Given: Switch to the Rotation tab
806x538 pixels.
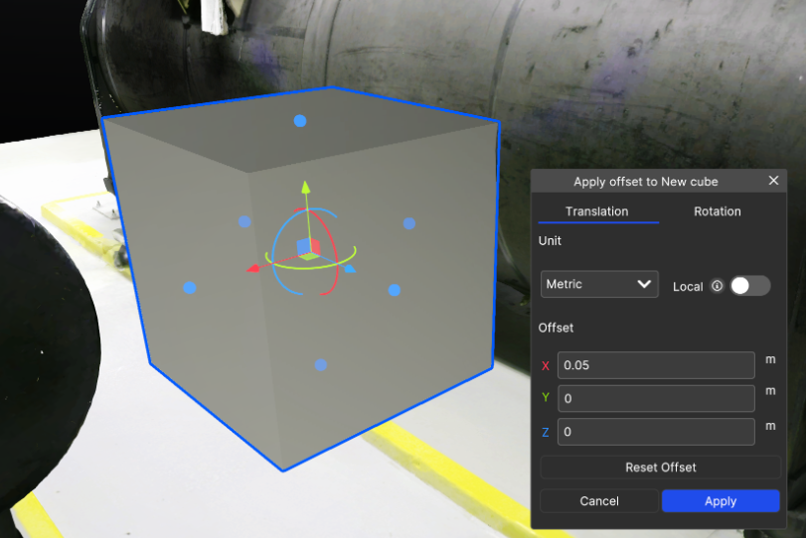Looking at the screenshot, I should [717, 211].
